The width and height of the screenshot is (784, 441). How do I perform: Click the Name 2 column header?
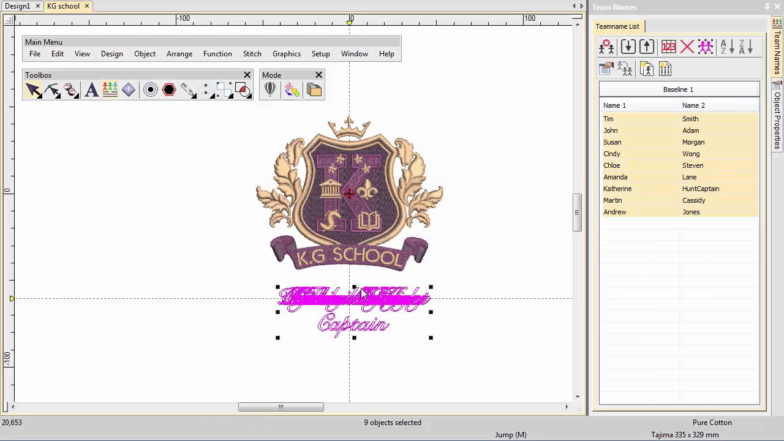[x=720, y=105]
